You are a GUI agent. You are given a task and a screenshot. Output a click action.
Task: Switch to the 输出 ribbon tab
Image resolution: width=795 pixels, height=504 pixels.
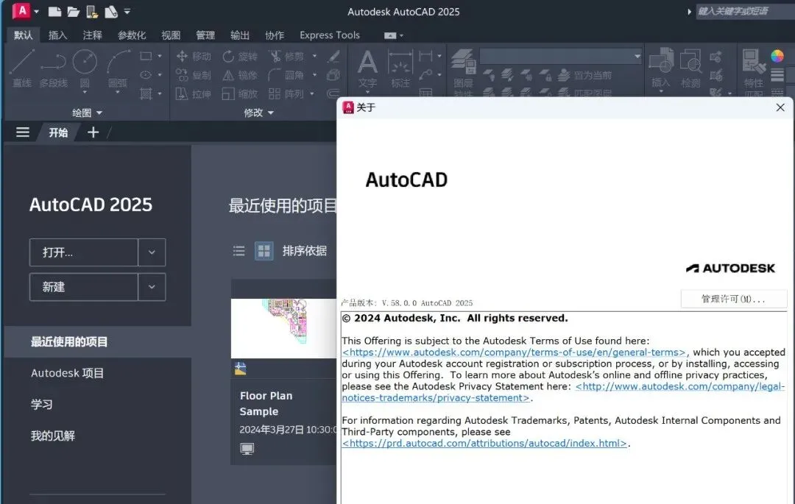coord(240,35)
